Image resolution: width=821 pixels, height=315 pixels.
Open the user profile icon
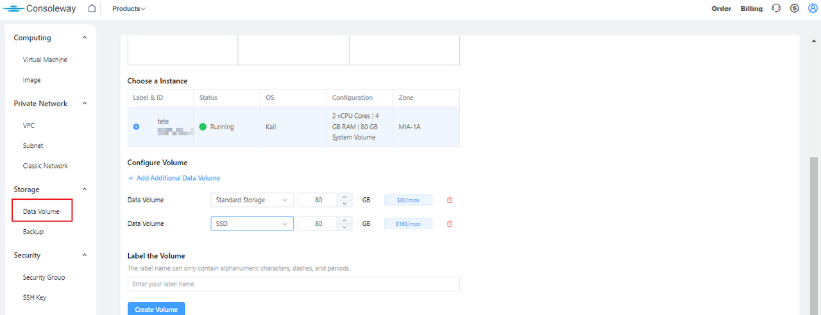[x=813, y=9]
